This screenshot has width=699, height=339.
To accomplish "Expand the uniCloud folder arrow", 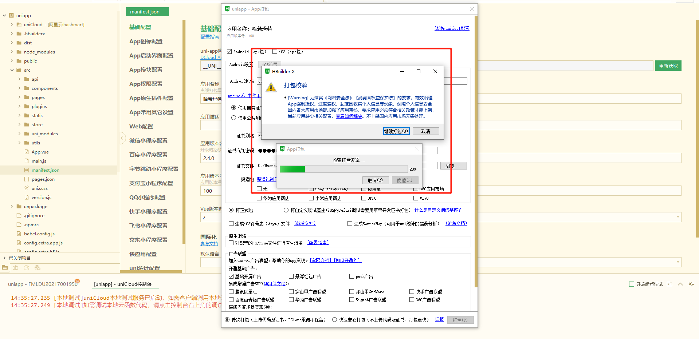I will 12,24.
